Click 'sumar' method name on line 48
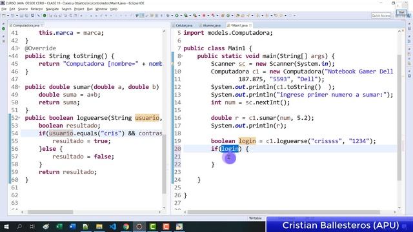413x232 pixels. point(82,87)
